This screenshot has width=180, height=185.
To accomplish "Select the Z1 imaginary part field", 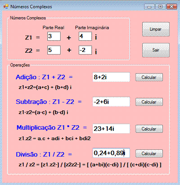I will (85, 36).
